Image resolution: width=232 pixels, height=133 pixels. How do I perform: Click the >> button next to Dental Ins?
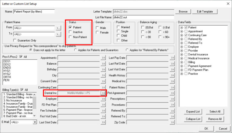pyautogui.click(x=103, y=93)
